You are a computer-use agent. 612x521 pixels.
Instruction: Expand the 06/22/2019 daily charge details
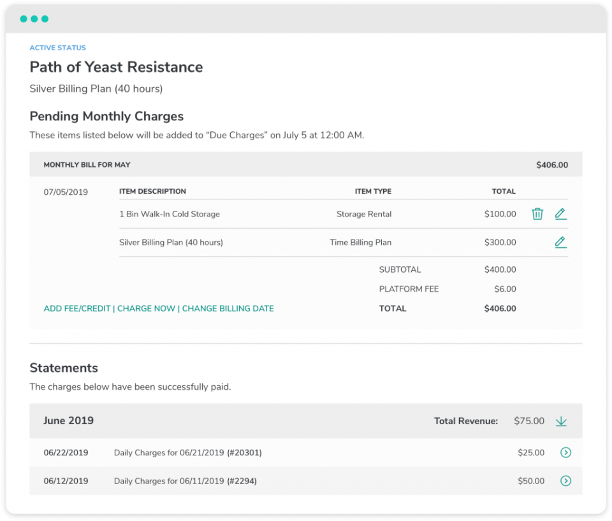[565, 453]
